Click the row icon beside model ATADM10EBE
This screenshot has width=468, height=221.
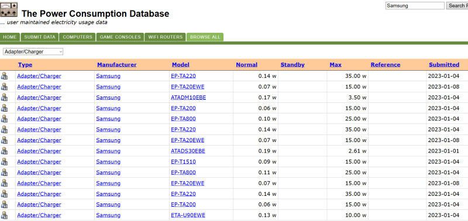click(4, 97)
